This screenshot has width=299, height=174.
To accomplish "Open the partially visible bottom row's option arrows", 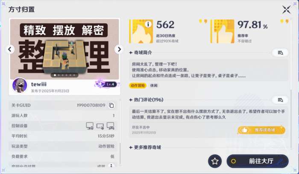I will point(111,165).
